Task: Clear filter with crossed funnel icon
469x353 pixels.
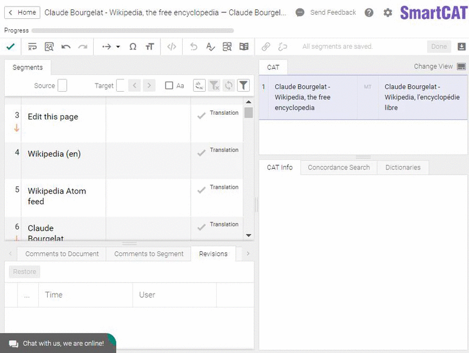Action: (214, 86)
